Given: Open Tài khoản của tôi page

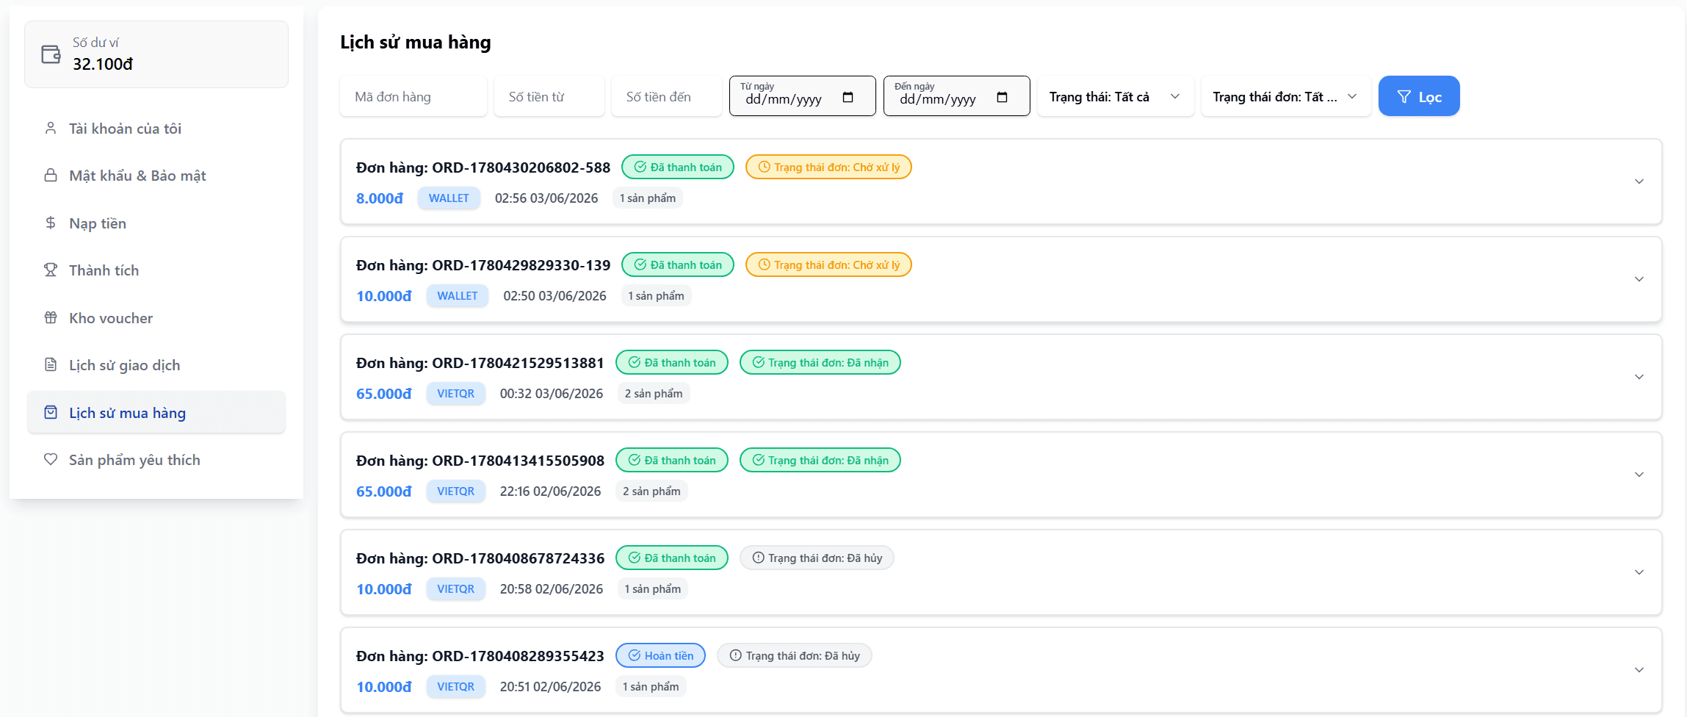Looking at the screenshot, I should [x=156, y=129].
